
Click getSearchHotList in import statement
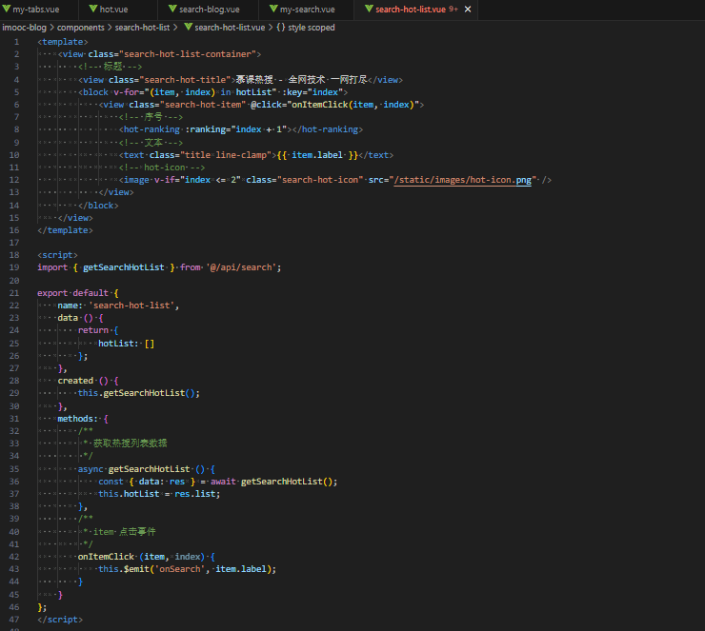[124, 267]
